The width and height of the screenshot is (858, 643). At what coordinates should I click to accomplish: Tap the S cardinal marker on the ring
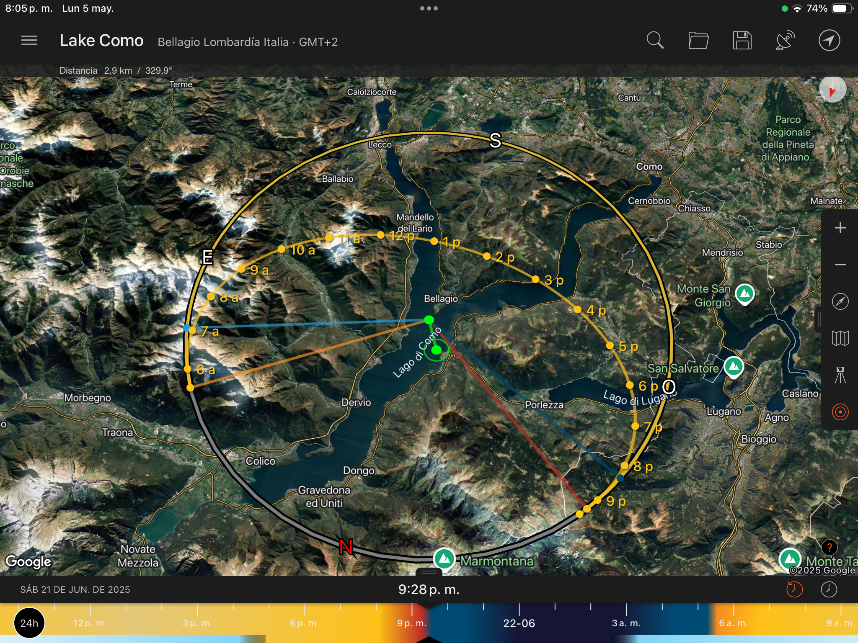(x=495, y=141)
